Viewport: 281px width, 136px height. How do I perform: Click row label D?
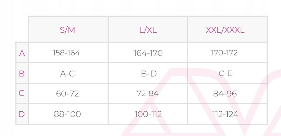pyautogui.click(x=22, y=114)
